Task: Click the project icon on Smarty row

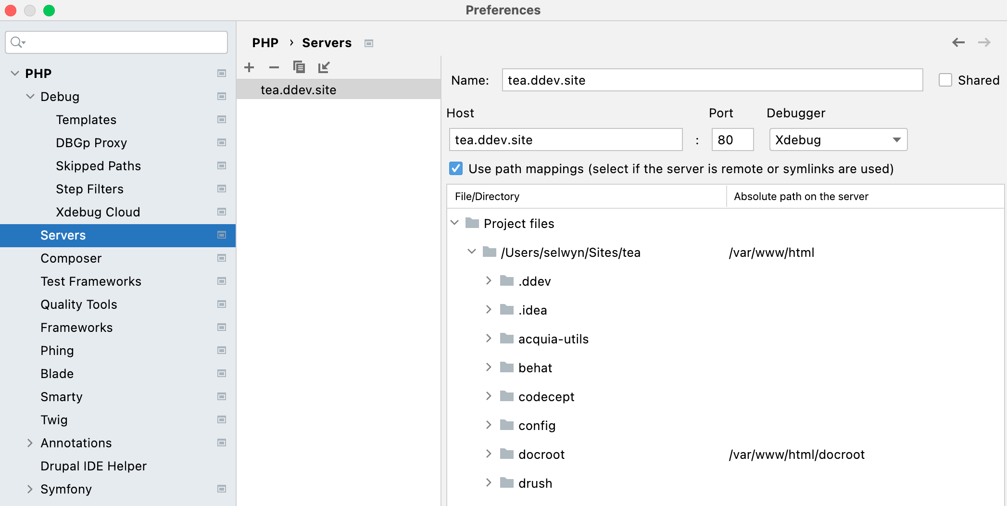Action: (x=222, y=396)
